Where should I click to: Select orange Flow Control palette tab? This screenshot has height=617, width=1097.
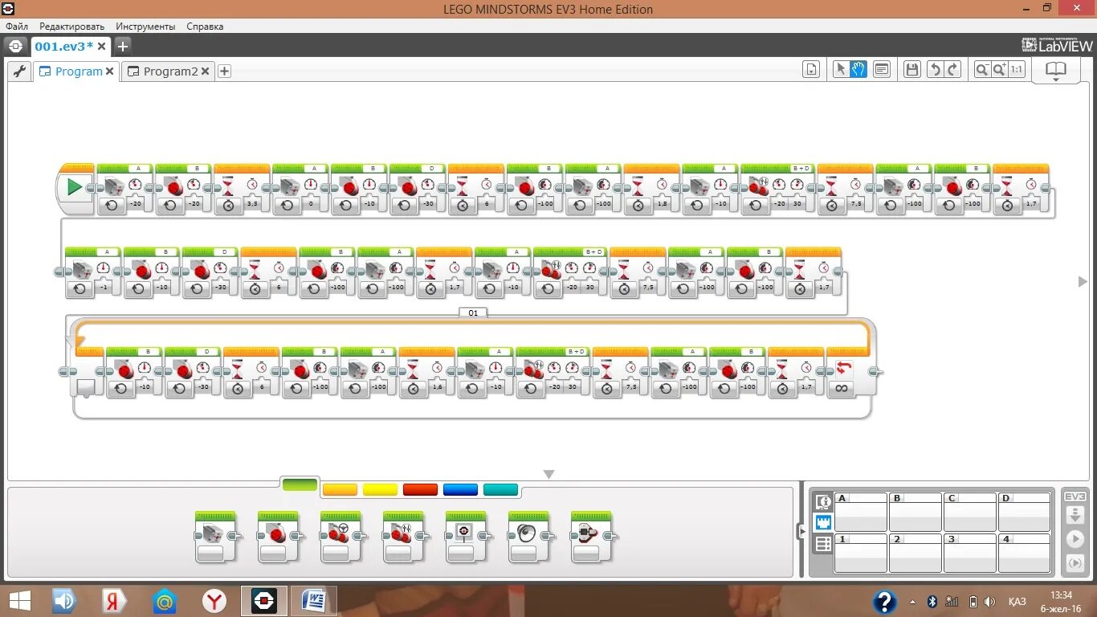tap(340, 489)
